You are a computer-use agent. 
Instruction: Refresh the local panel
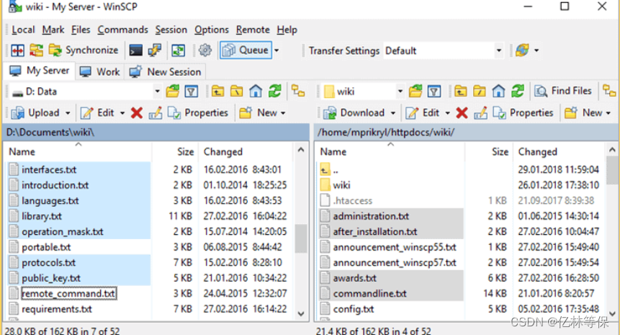pos(275,91)
